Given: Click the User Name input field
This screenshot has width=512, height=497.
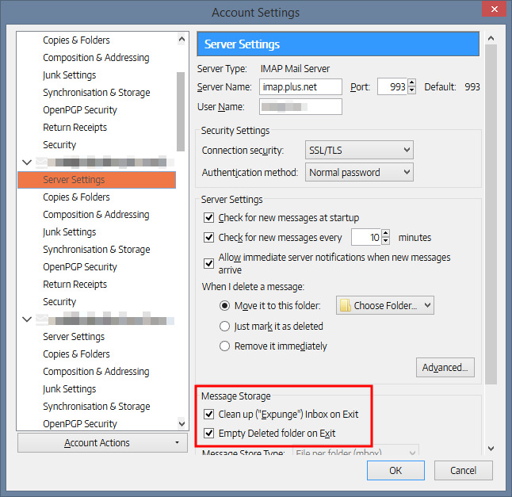Looking at the screenshot, I should pyautogui.click(x=300, y=107).
